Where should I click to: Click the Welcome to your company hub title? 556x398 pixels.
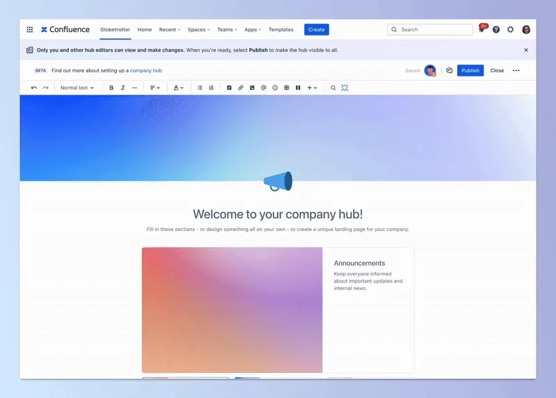point(278,214)
